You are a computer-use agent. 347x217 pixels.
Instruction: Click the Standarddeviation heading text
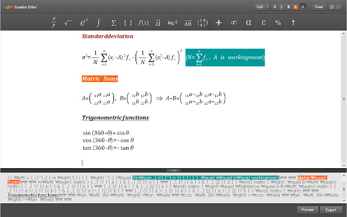[107, 36]
